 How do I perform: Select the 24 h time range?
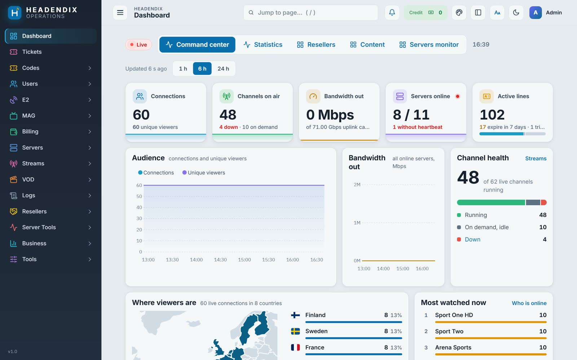click(223, 68)
